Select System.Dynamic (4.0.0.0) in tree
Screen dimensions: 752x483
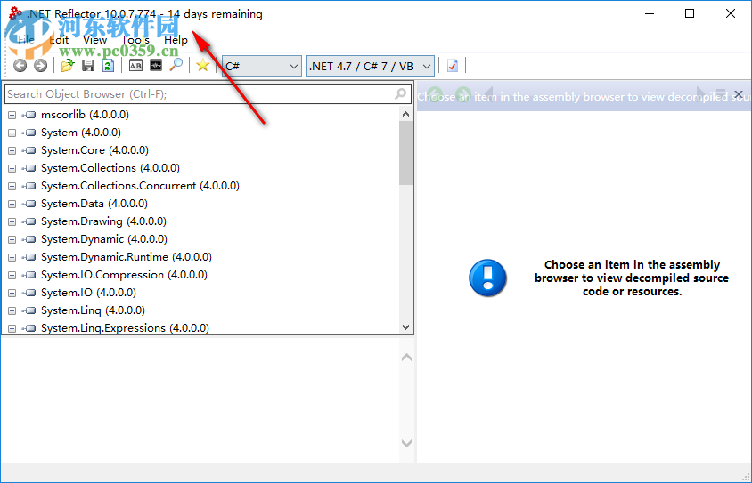click(104, 239)
